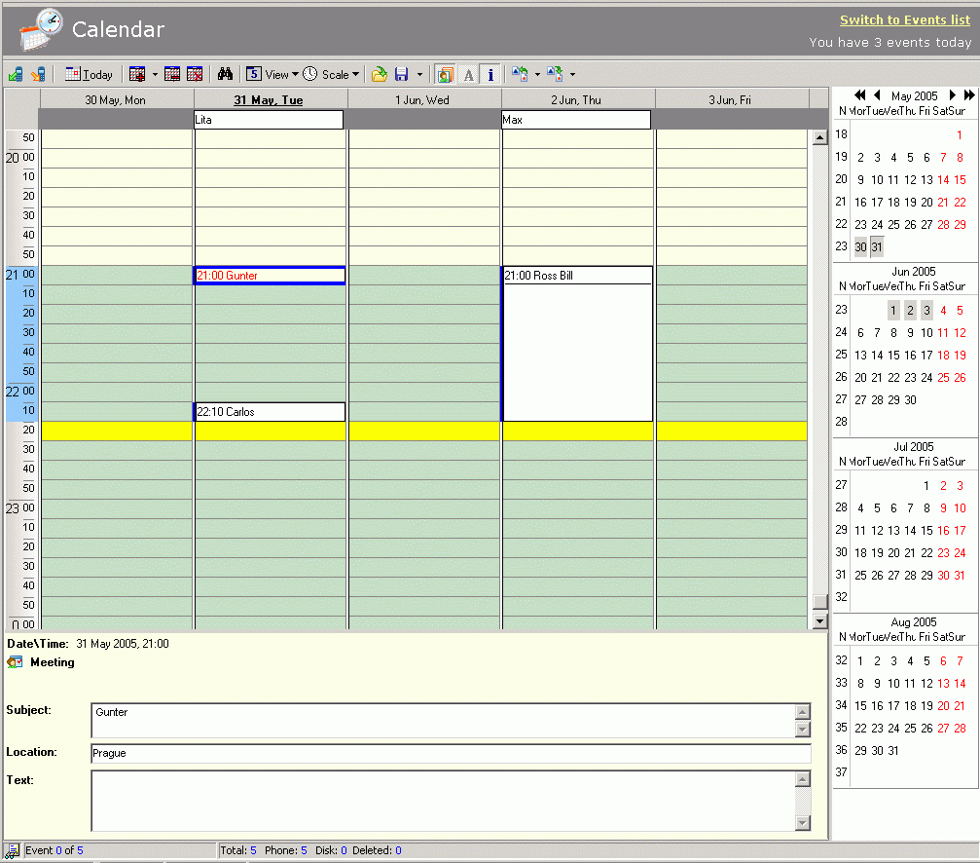The image size is (980, 863).
Task: Click the Meeting event type icon
Action: [x=15, y=662]
